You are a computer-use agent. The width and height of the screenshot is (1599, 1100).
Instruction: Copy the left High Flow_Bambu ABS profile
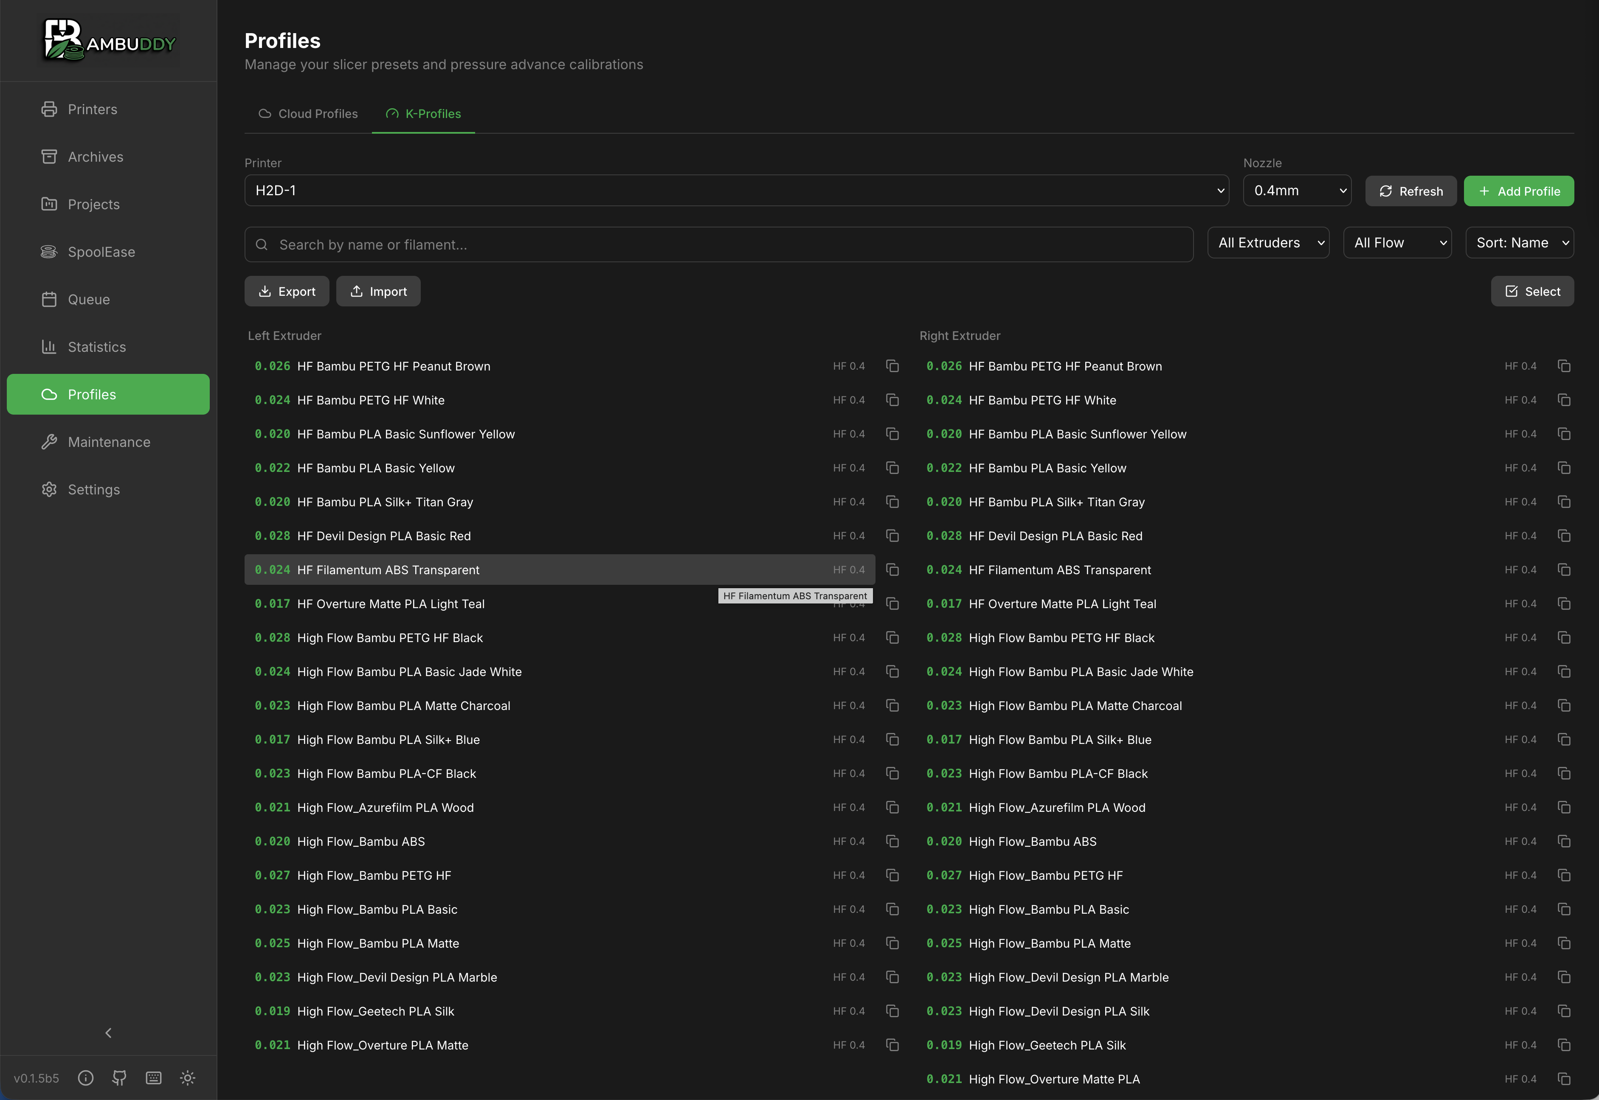click(x=892, y=841)
